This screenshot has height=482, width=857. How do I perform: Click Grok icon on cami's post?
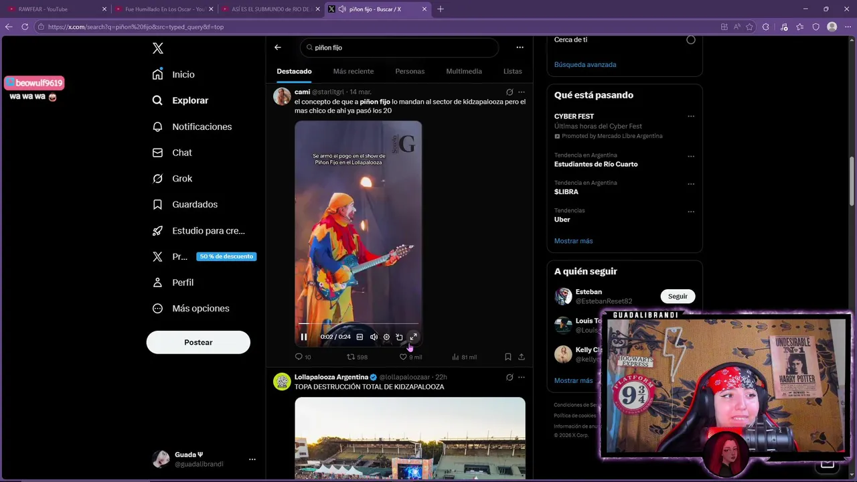click(510, 92)
